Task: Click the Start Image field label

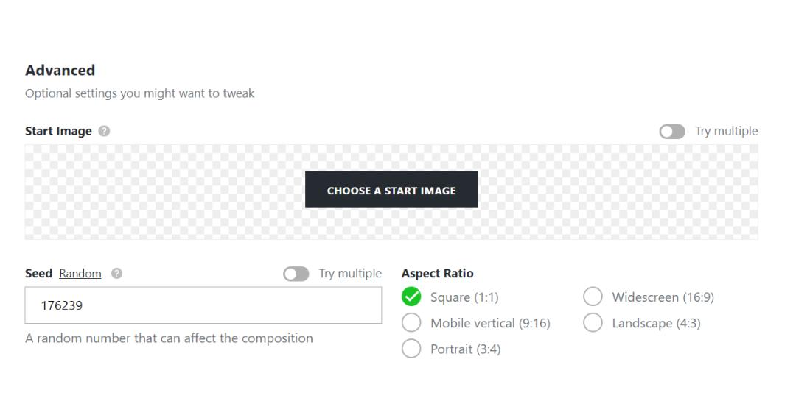Action: (x=58, y=132)
